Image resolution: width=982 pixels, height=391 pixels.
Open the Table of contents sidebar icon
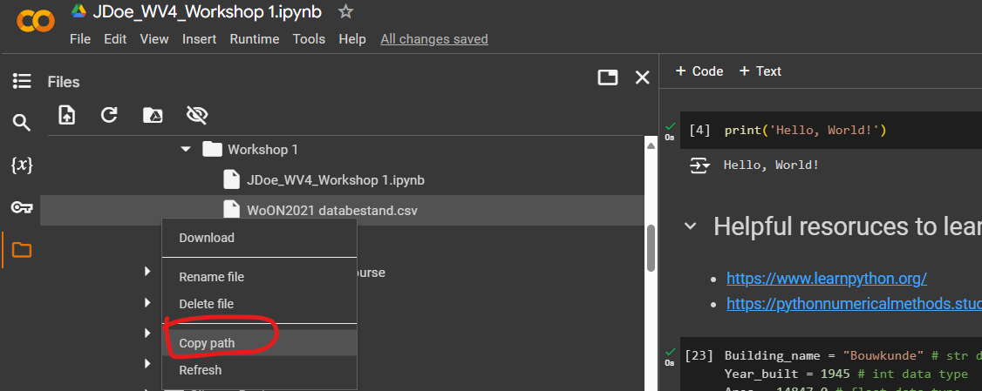(22, 81)
